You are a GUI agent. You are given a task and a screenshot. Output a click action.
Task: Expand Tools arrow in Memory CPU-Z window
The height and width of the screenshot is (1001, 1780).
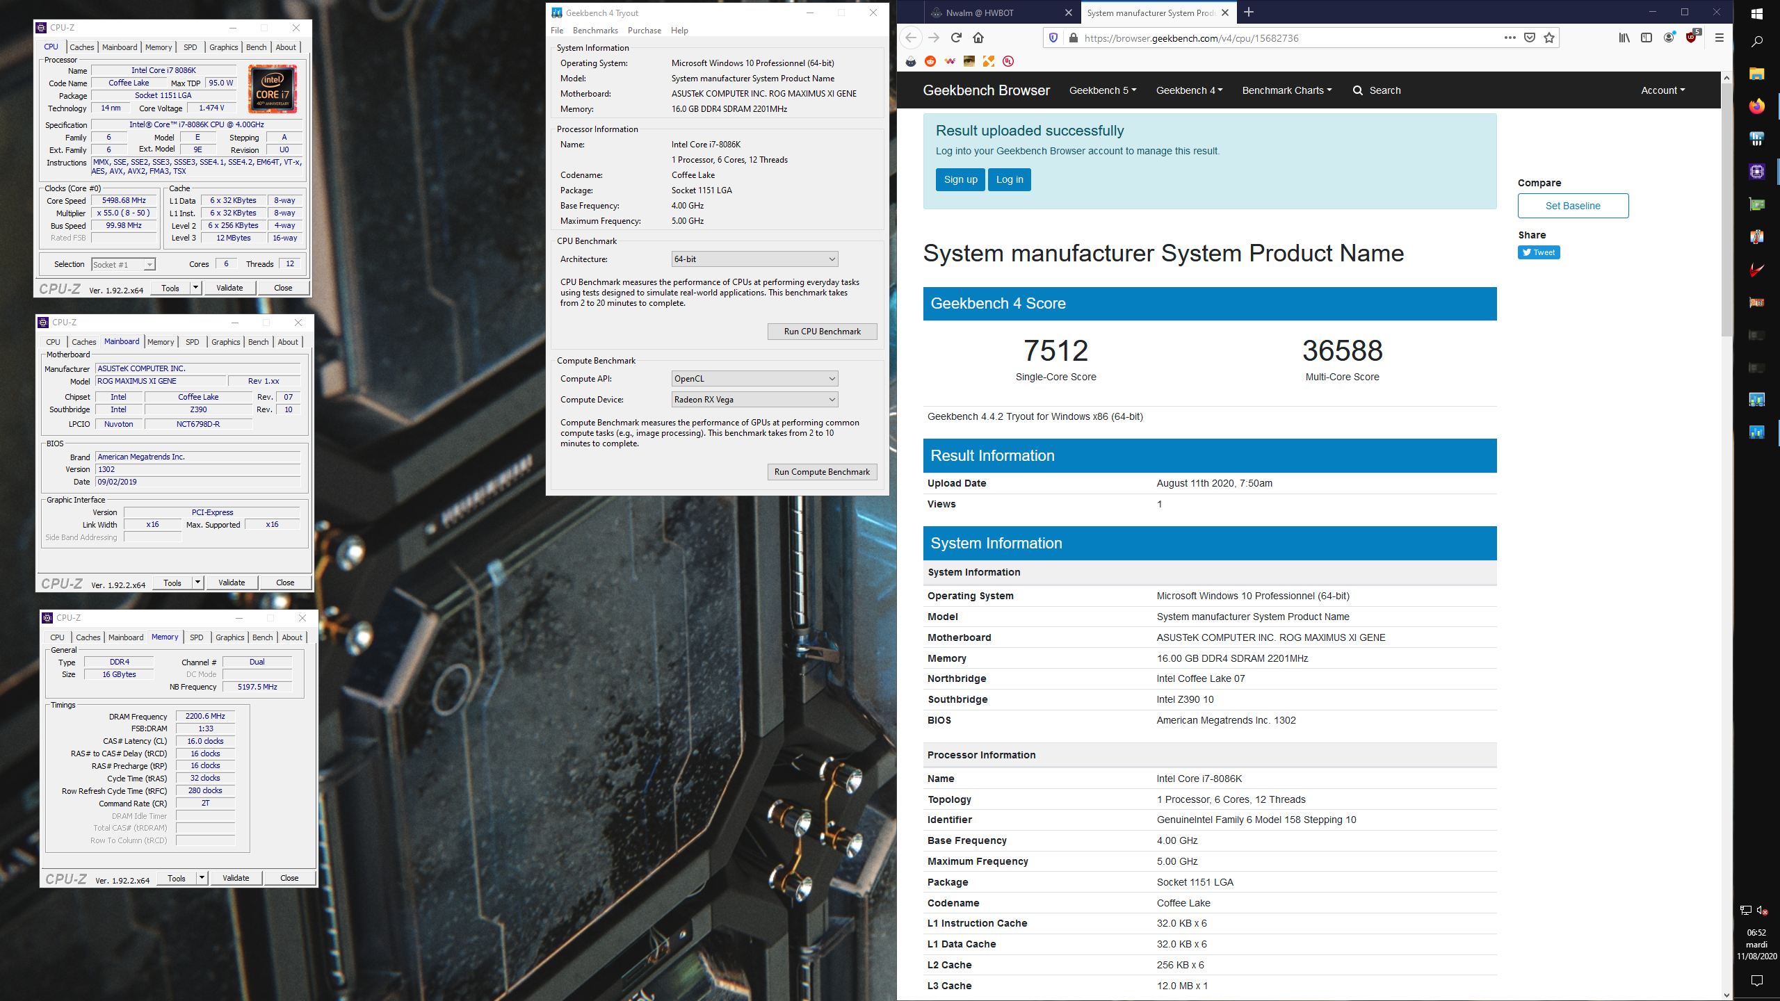[x=202, y=878]
